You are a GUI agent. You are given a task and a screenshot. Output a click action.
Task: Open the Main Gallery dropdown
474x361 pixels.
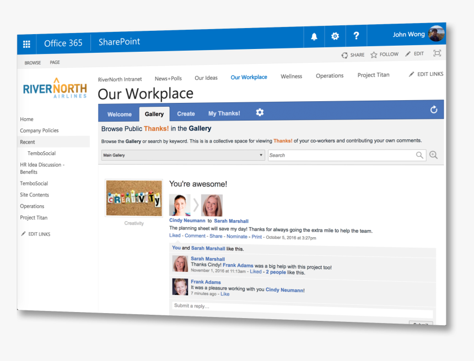183,155
